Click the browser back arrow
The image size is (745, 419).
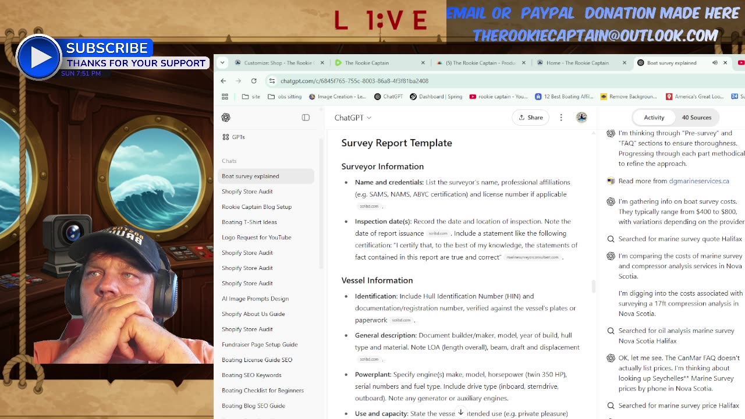point(223,81)
